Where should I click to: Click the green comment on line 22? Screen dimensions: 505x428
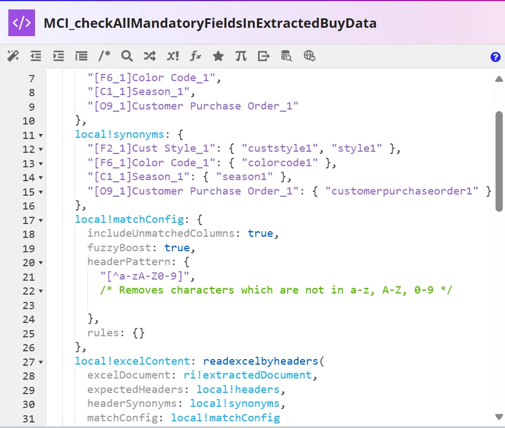[x=276, y=290]
